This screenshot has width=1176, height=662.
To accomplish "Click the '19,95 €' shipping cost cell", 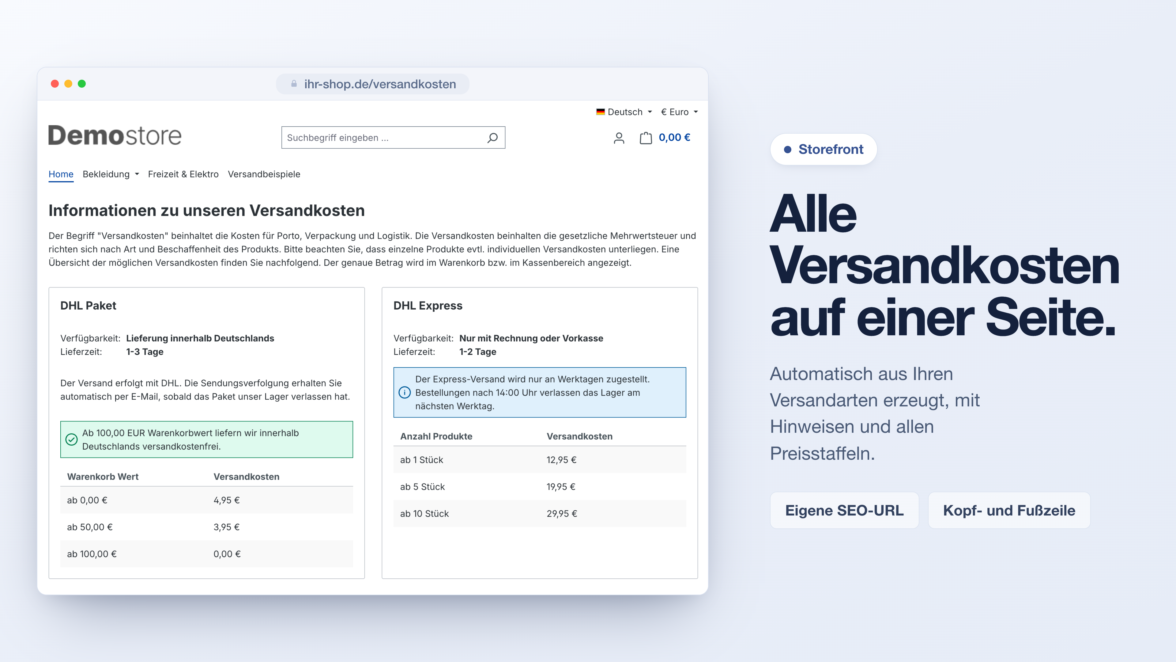I will tap(561, 487).
